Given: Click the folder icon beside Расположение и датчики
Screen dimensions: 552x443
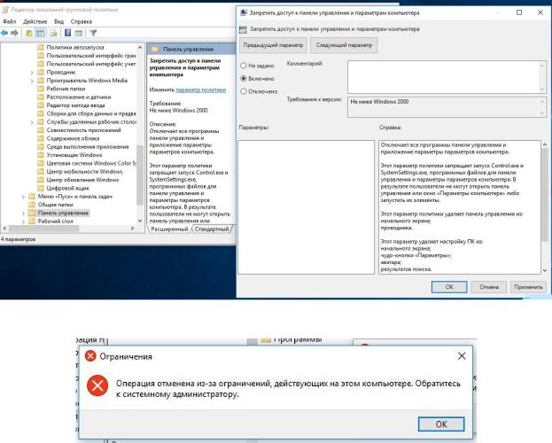Looking at the screenshot, I should coord(41,97).
